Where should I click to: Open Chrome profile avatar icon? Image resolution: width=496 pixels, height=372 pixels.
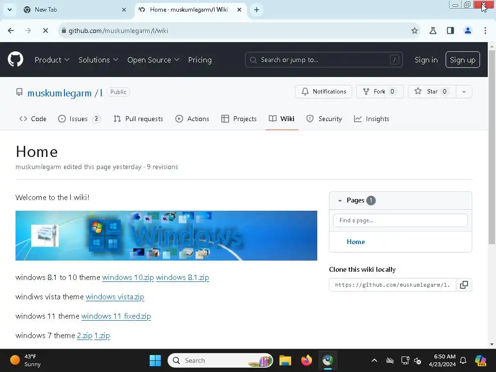[x=467, y=31]
